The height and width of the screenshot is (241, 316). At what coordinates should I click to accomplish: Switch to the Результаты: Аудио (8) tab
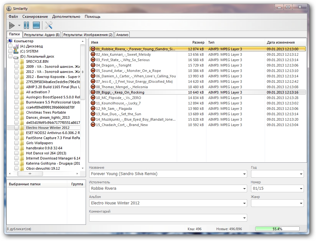42,35
